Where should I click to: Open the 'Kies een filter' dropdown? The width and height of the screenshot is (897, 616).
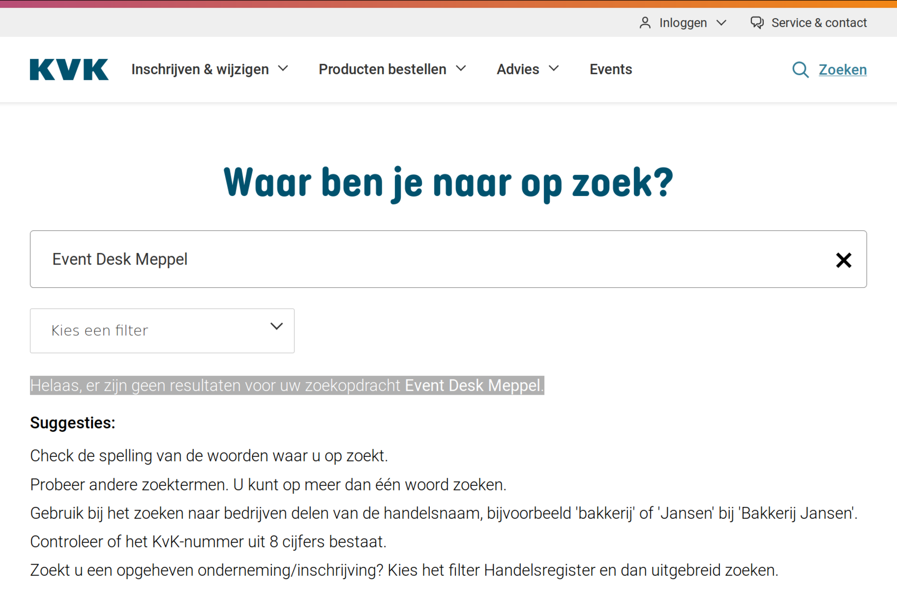point(162,330)
